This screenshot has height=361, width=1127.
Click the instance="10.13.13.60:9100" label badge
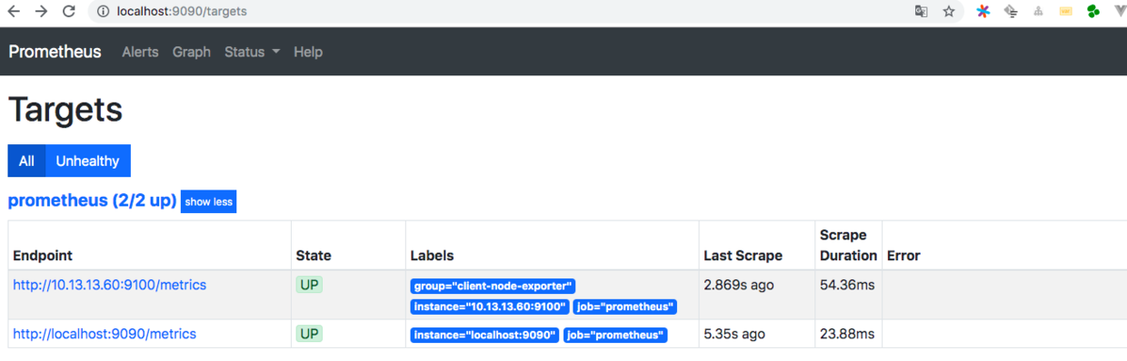click(x=490, y=307)
